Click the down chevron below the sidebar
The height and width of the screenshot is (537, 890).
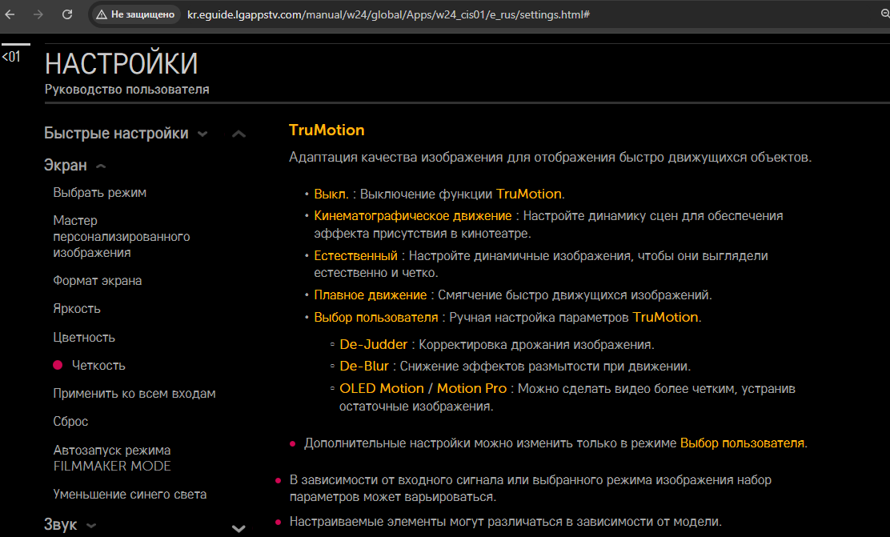(239, 528)
